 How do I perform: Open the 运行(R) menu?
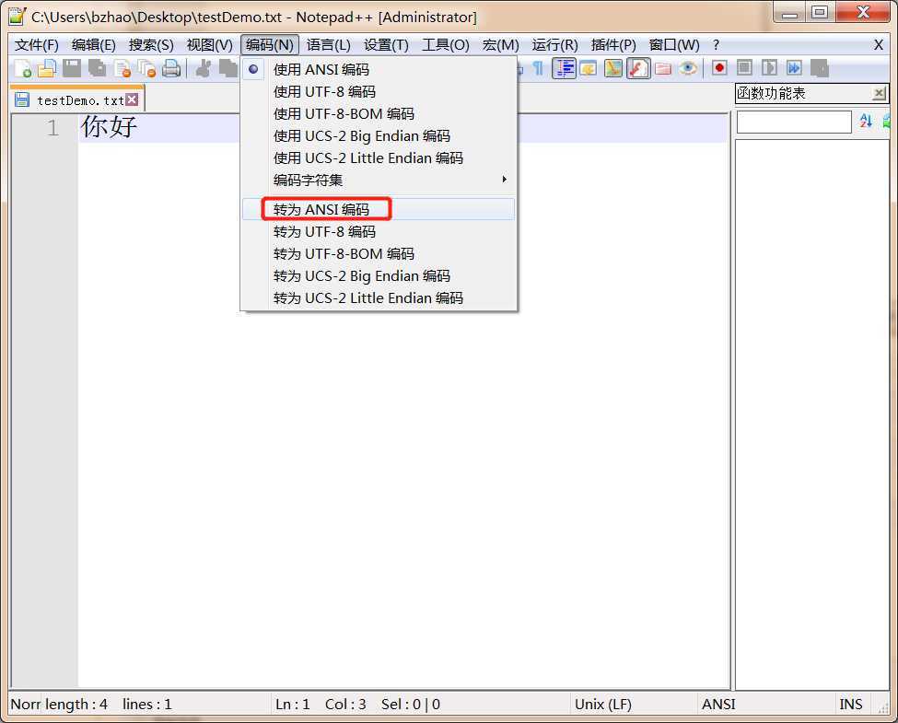click(x=554, y=45)
